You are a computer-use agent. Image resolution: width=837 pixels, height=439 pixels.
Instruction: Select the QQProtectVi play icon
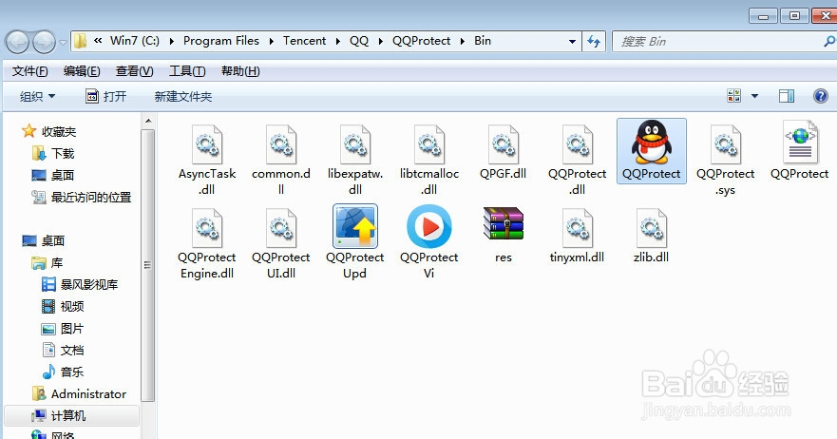pos(429,226)
